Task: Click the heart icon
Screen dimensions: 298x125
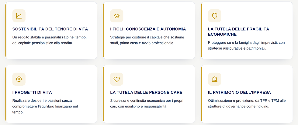Action: (x=117, y=79)
